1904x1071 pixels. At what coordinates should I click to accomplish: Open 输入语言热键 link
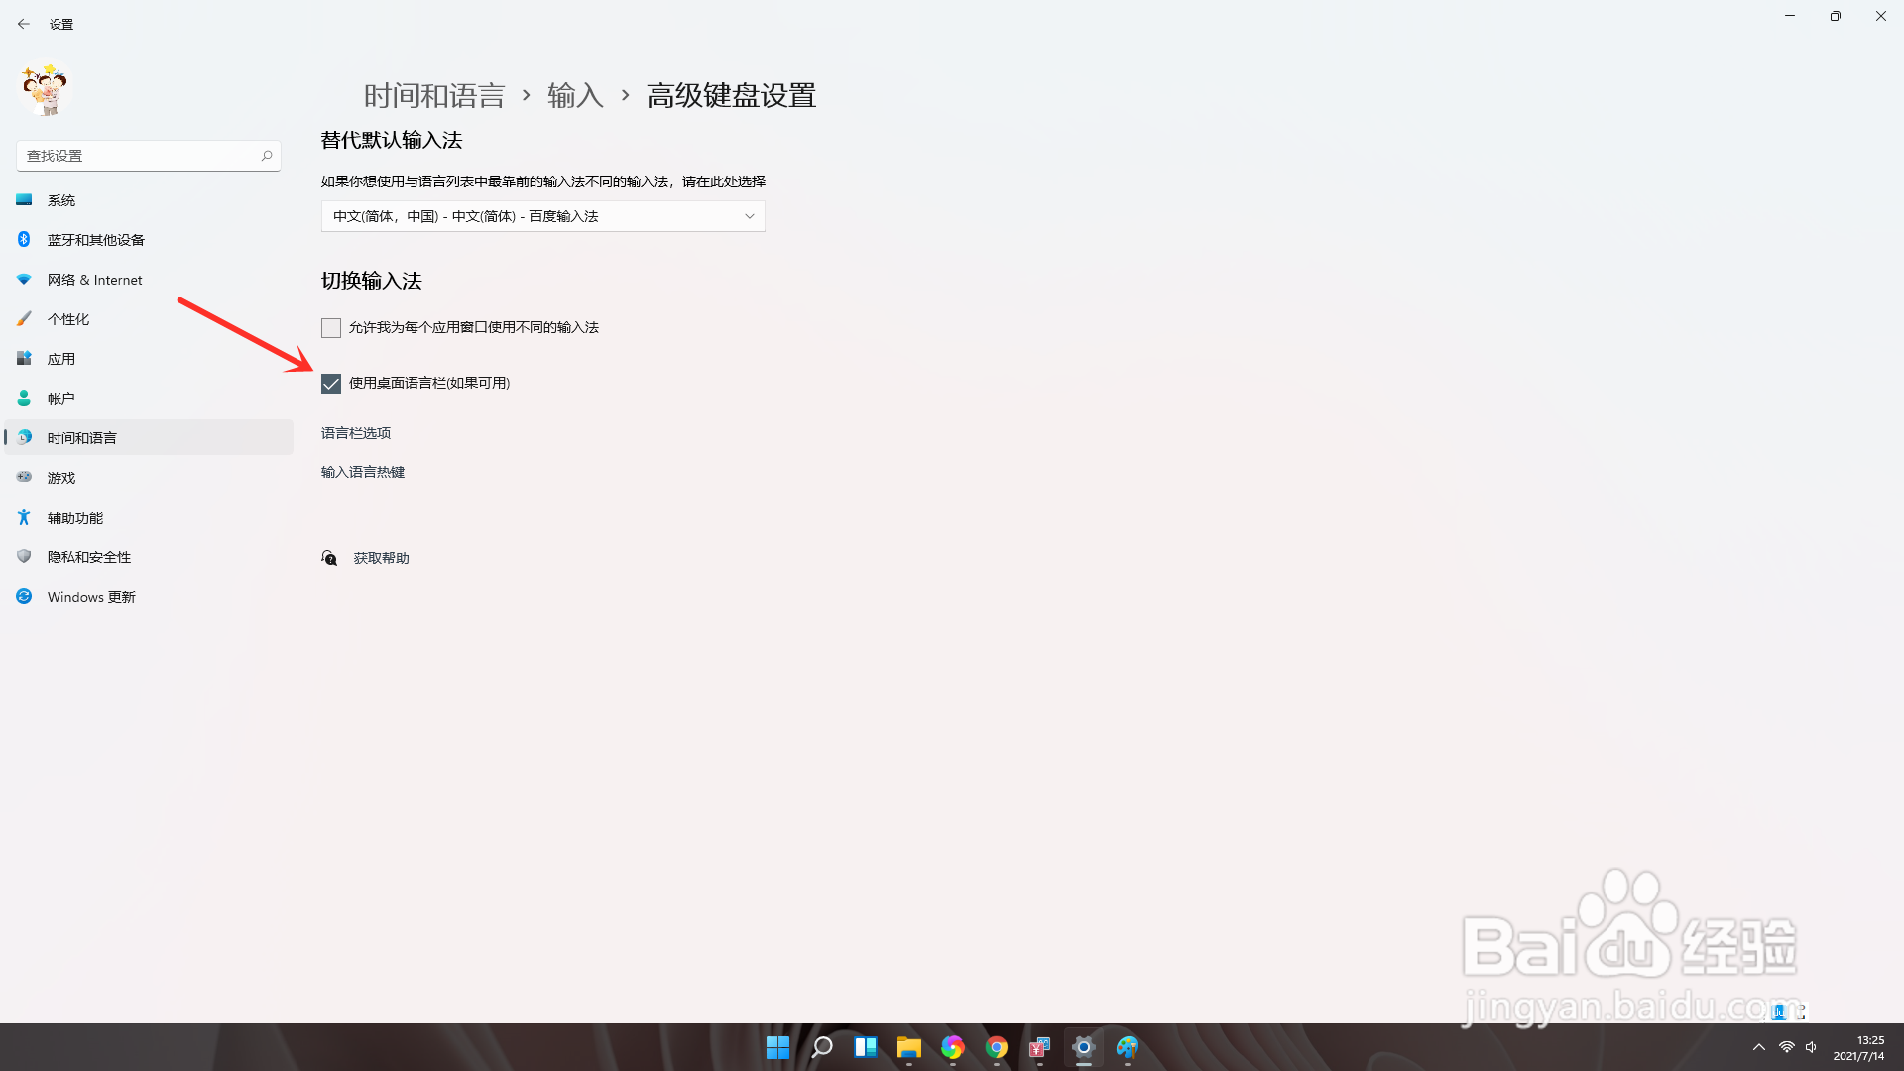363,472
